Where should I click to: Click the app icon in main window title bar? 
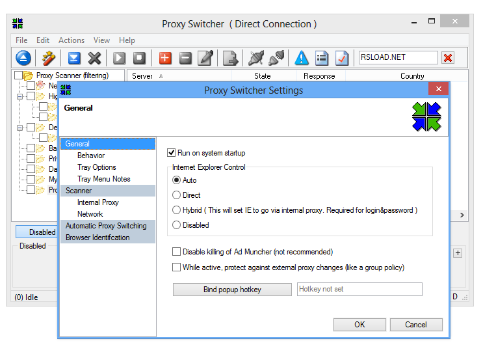coord(18,23)
